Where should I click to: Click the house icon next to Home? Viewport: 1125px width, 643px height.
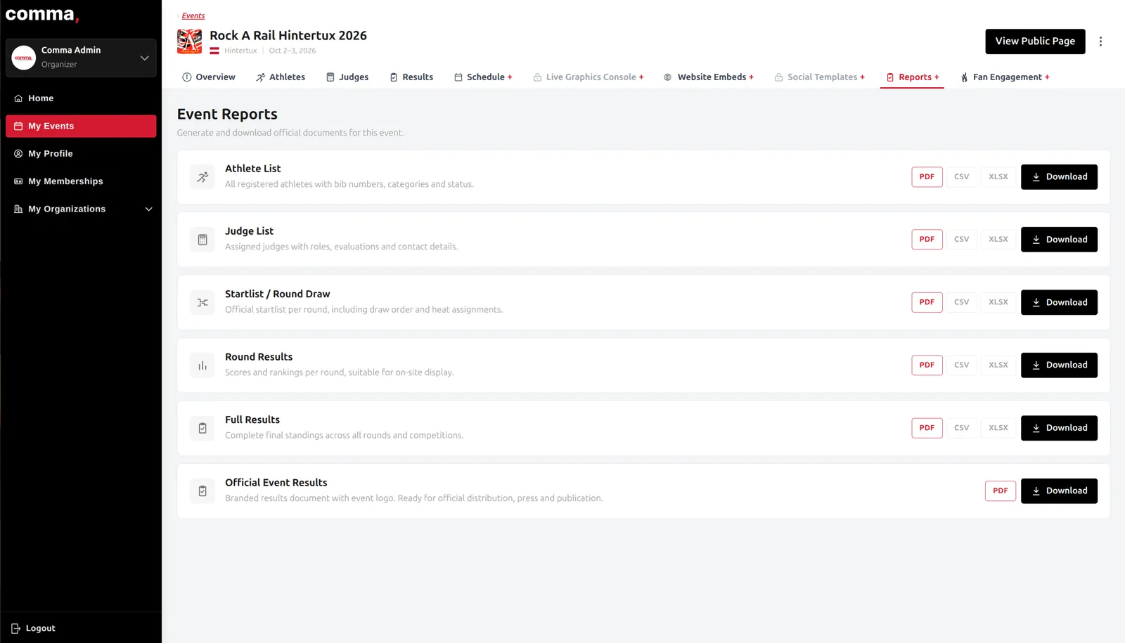tap(18, 98)
